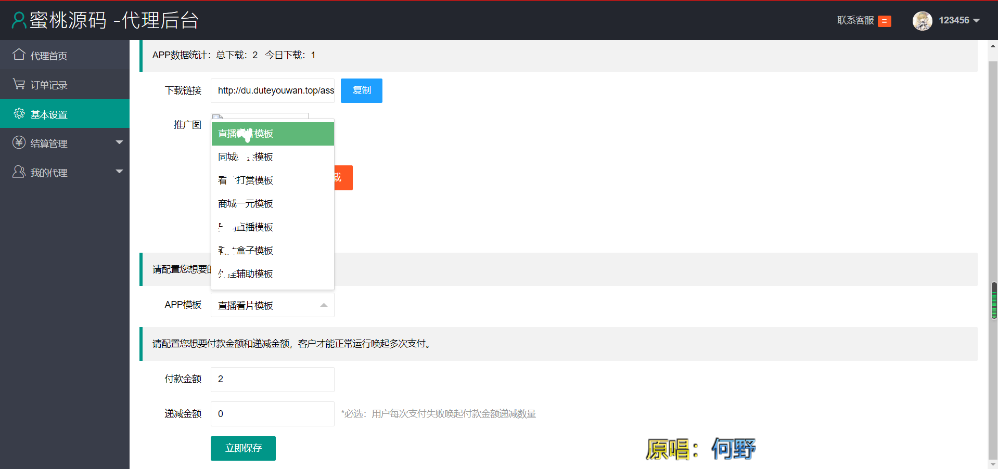Click the person icon for 我的代理
998x469 pixels.
point(19,172)
